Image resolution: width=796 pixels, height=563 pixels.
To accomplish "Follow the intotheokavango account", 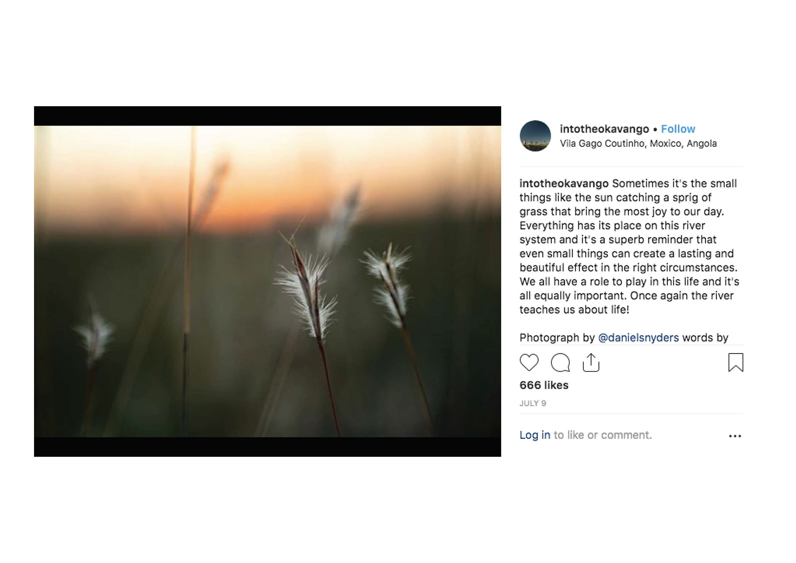I will coord(678,129).
